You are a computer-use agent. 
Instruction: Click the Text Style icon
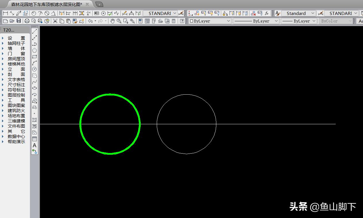(x=278, y=13)
